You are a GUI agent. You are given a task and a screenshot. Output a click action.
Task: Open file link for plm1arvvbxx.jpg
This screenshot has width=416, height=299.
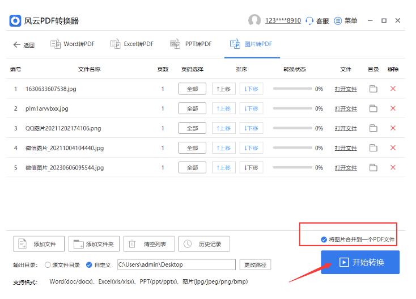click(x=346, y=108)
